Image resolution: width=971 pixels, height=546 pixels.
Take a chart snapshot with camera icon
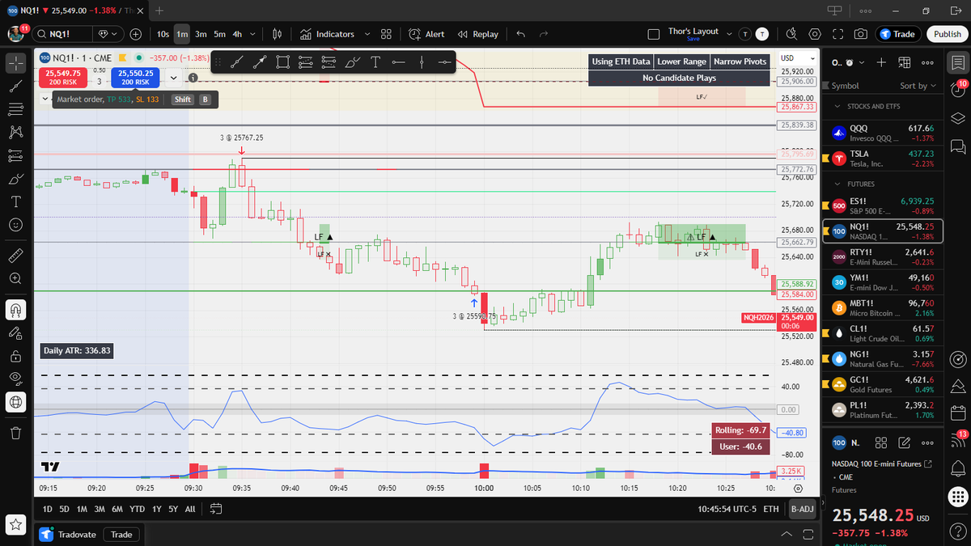[860, 34]
